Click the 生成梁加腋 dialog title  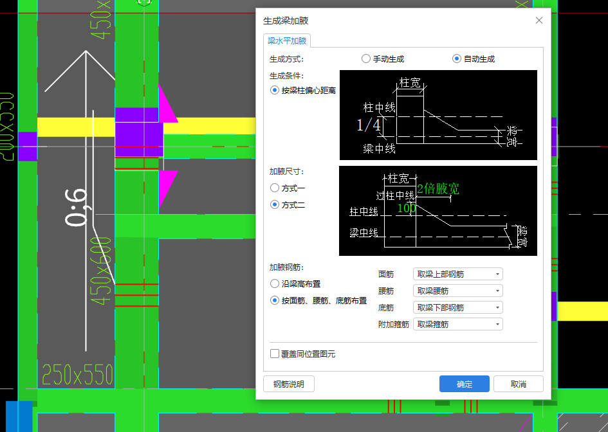point(286,21)
